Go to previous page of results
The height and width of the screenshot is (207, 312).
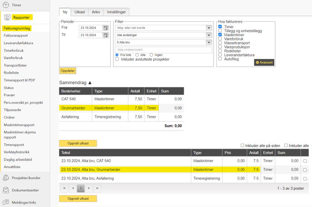[x=73, y=188]
